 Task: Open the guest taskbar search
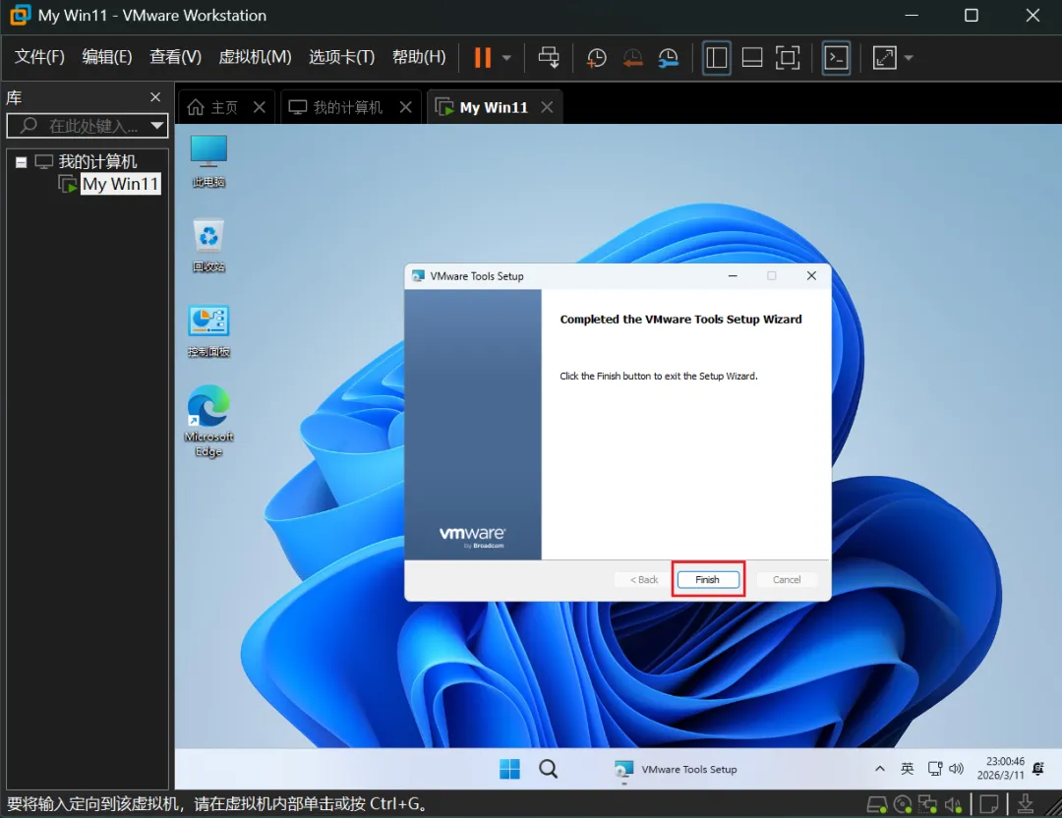tap(548, 769)
